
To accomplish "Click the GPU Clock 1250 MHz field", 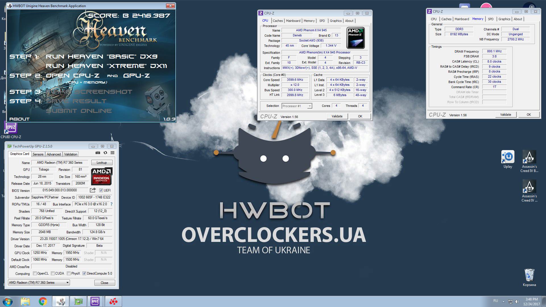I will [x=40, y=253].
